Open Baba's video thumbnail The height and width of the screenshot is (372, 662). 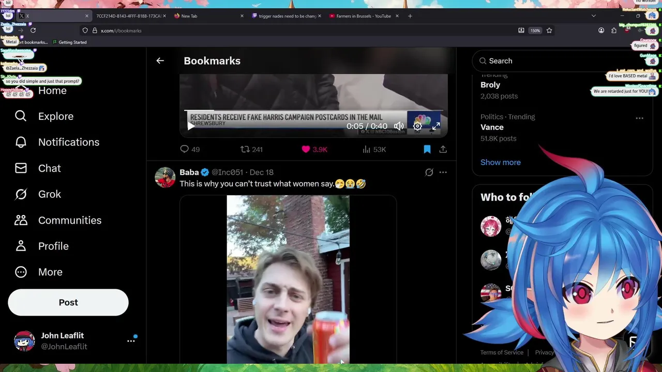pos(288,279)
